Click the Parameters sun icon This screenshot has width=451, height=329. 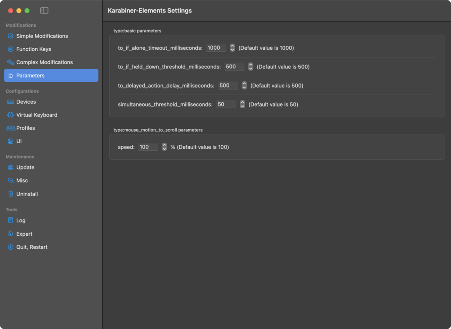tap(10, 75)
